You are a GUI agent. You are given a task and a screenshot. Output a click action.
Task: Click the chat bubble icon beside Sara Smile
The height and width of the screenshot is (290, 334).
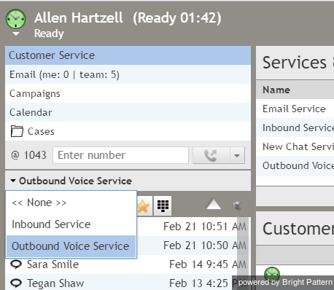(16, 264)
